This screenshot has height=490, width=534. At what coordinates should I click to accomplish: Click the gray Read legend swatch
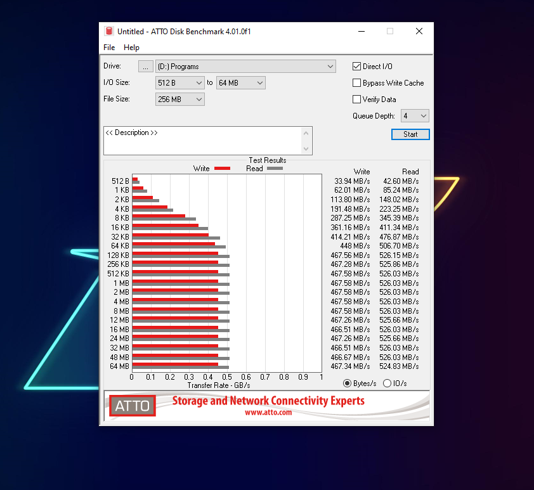(x=275, y=169)
